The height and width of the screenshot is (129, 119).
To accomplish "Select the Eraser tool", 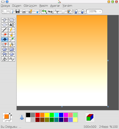I will pos(5,35).
